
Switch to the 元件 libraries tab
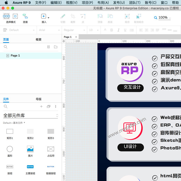[x=6, y=99]
